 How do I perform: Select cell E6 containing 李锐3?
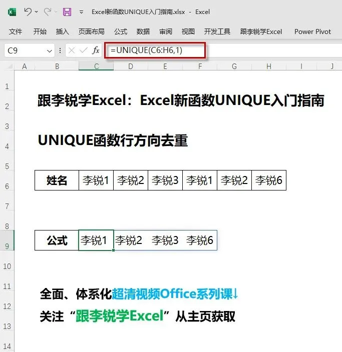click(x=165, y=180)
